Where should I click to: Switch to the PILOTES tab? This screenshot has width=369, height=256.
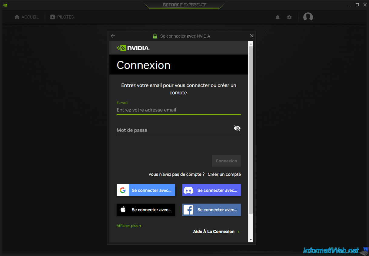(x=62, y=17)
